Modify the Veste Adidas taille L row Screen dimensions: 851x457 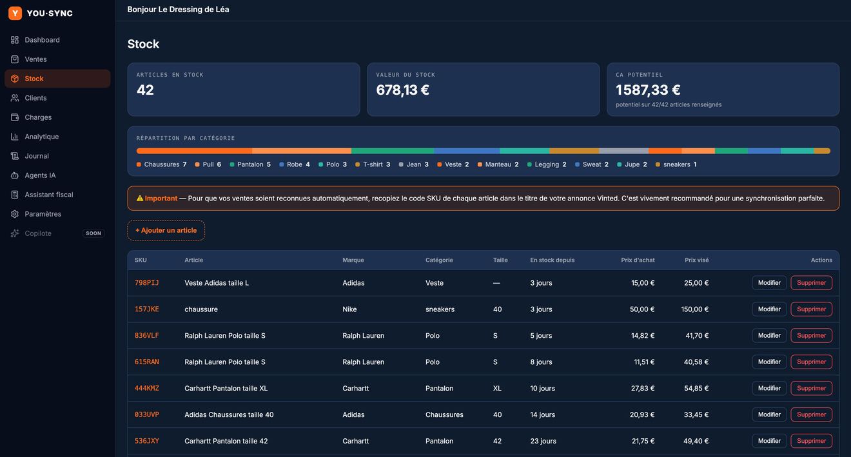[x=769, y=283]
